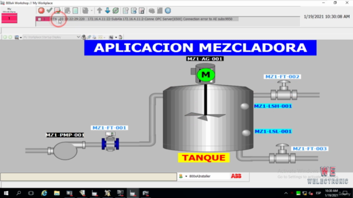
Task: Launch Internet Explorer from the taskbar
Action: pyautogui.click(x=44, y=193)
